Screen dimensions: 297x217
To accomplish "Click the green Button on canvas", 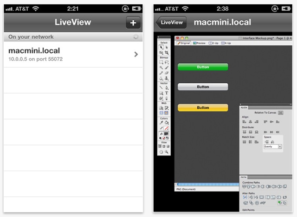I will coord(203,67).
